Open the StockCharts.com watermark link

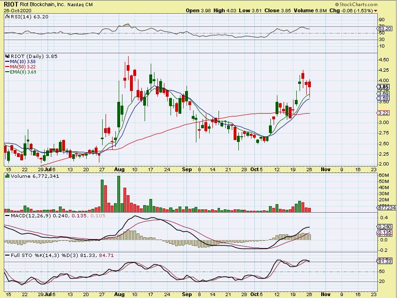pos(358,5)
